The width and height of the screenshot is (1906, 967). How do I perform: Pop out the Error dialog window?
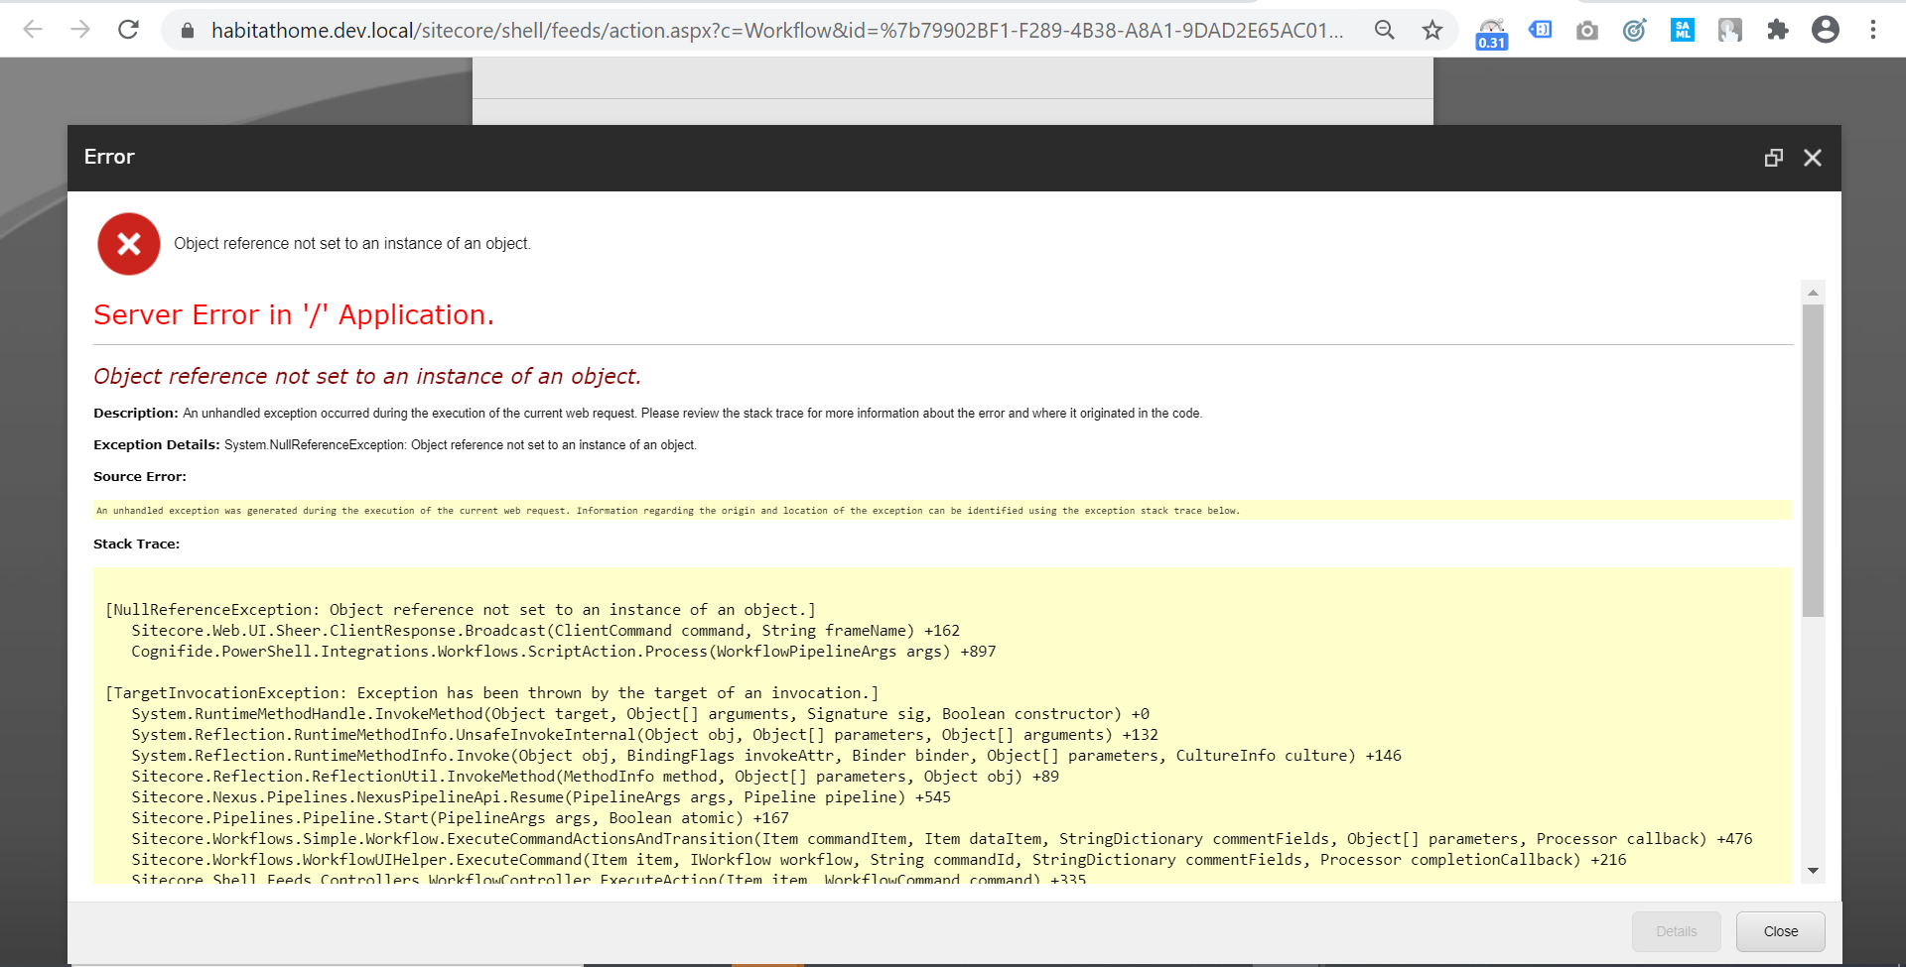pyautogui.click(x=1774, y=157)
